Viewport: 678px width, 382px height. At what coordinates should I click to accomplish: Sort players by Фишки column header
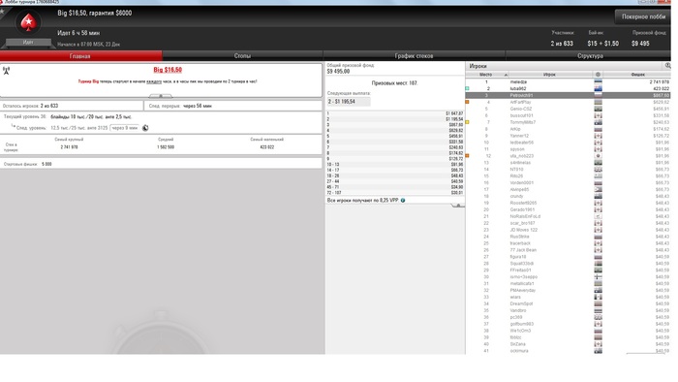[x=637, y=75]
